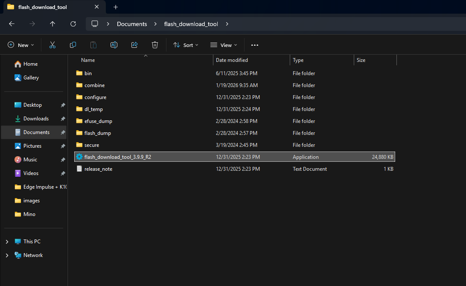This screenshot has height=286, width=466.
Task: Open a new Explorer tab
Action: click(x=115, y=7)
